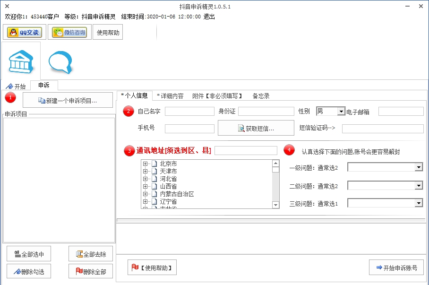
Task: Select 河北省 in the address tree
Action: pos(168,179)
